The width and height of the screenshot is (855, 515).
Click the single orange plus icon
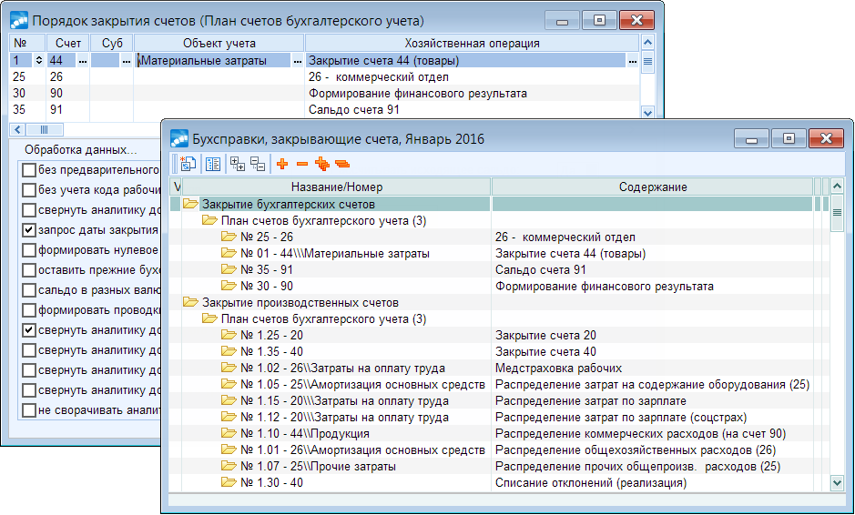[x=282, y=164]
